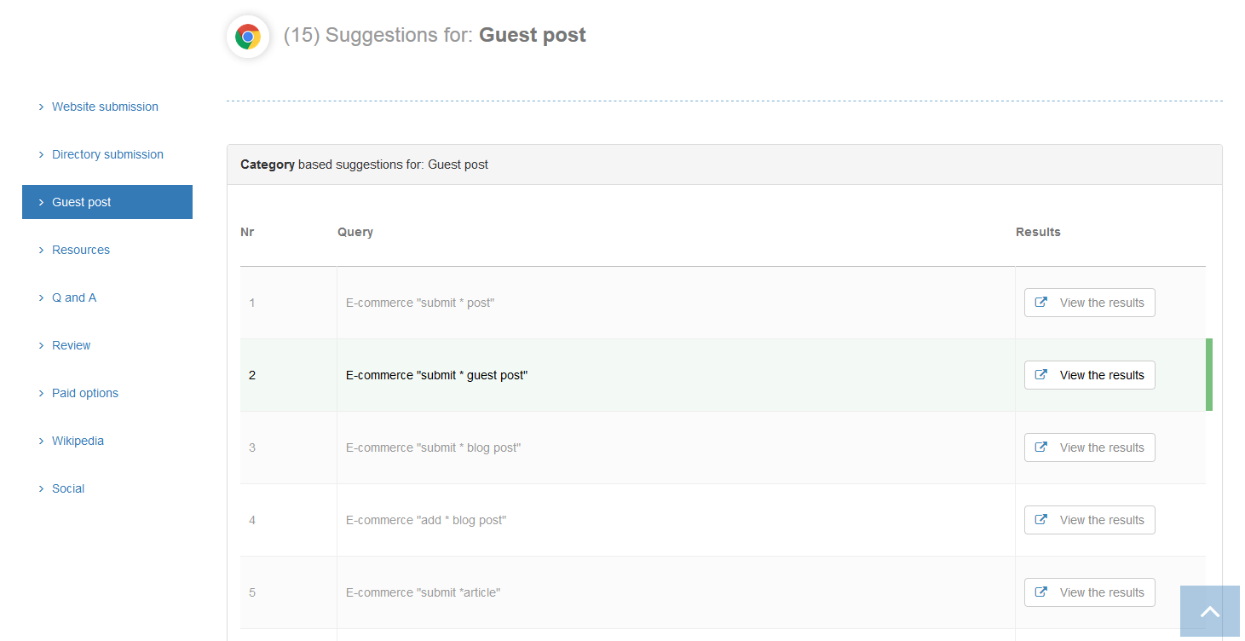Click the chevron icon beside Review
Screen dimensions: 1245x641
[41, 345]
